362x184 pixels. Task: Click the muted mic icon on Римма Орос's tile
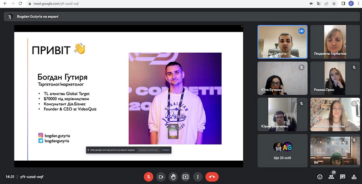point(354,67)
